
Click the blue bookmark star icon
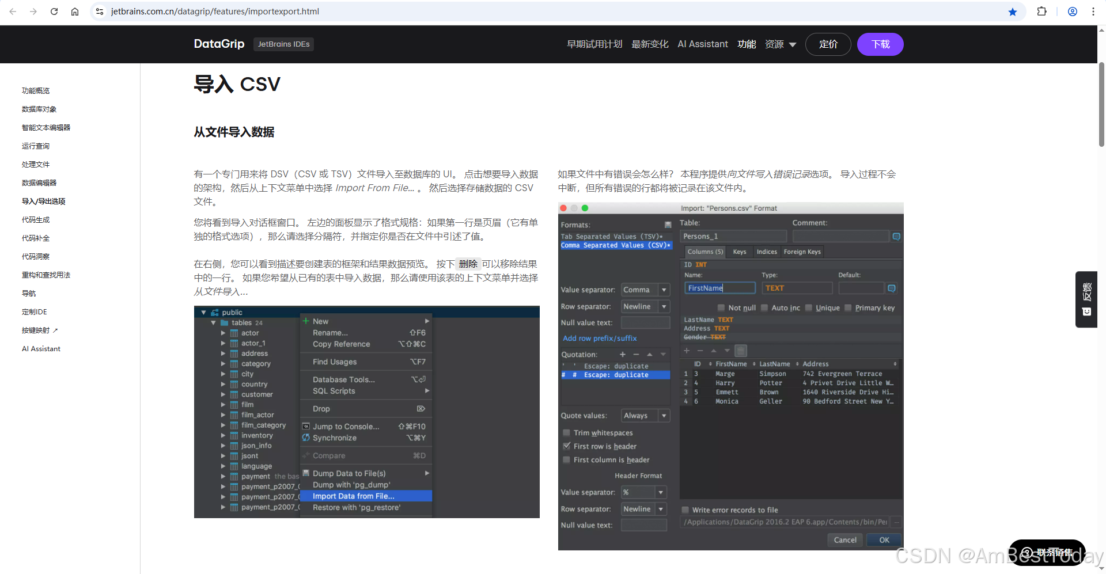1013,12
